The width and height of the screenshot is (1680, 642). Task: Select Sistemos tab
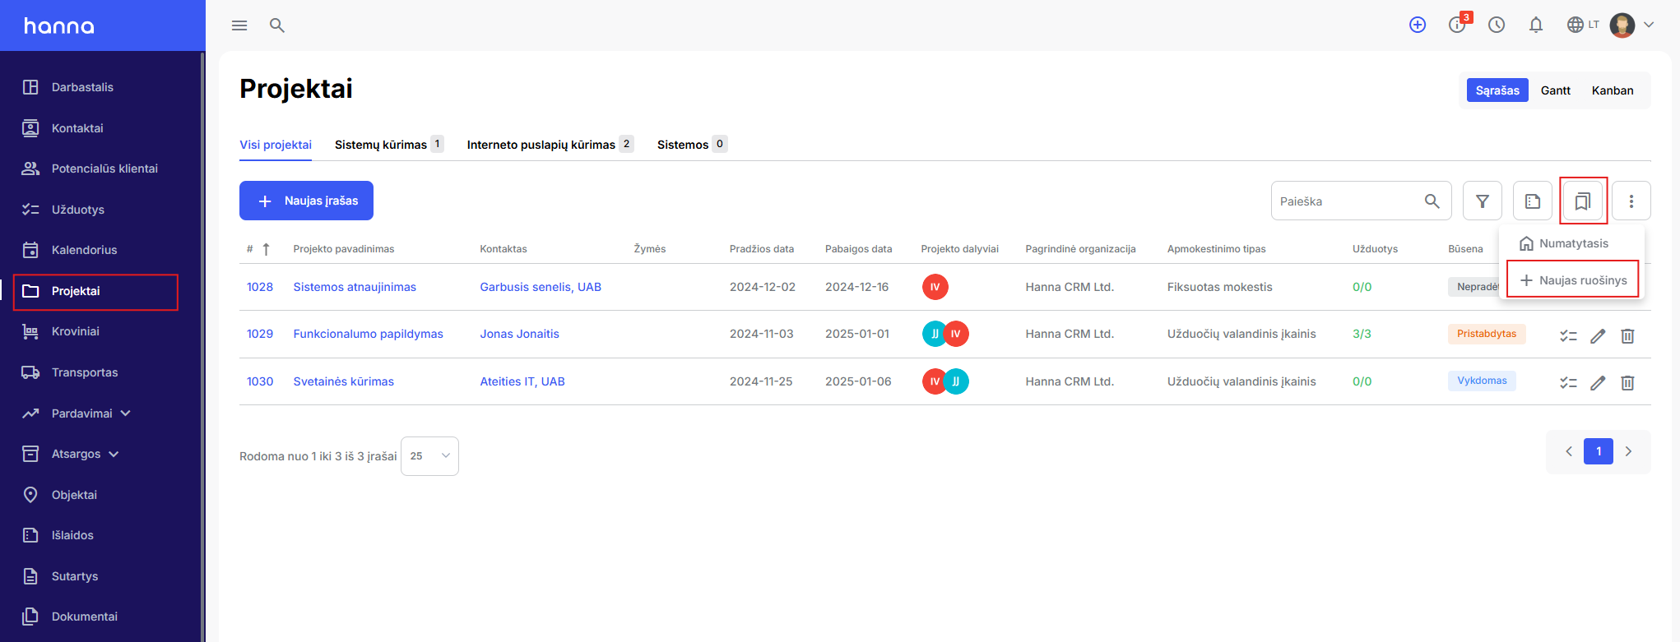(x=692, y=145)
